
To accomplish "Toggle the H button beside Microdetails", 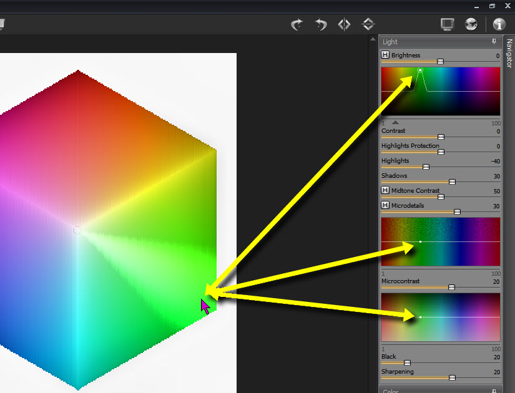I will [385, 205].
